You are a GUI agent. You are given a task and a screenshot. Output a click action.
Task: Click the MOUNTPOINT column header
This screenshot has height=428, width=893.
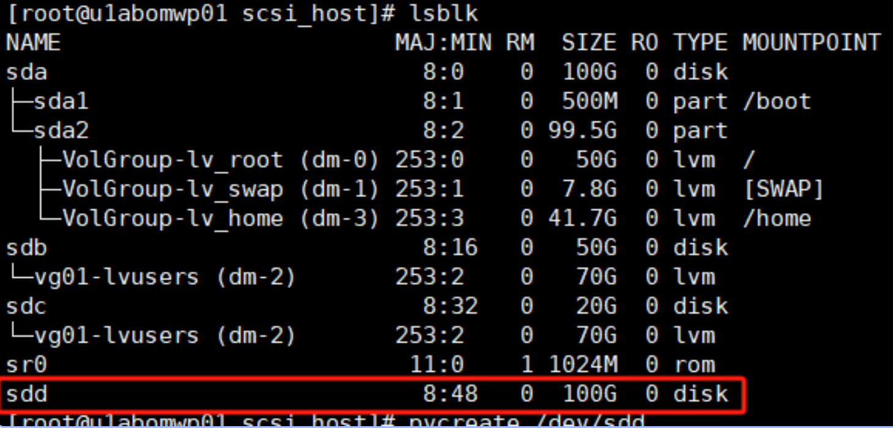point(811,43)
